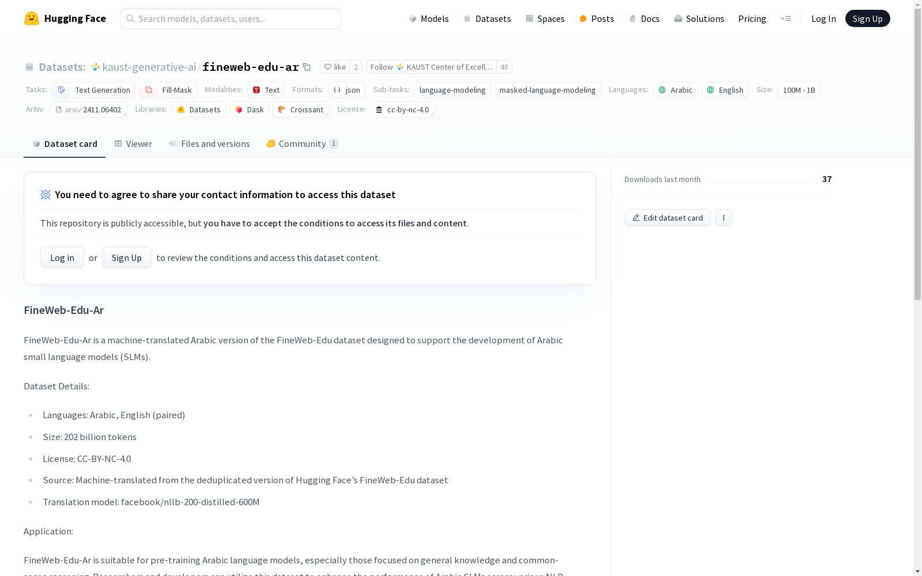Click the Downloads last month label

coord(663,179)
